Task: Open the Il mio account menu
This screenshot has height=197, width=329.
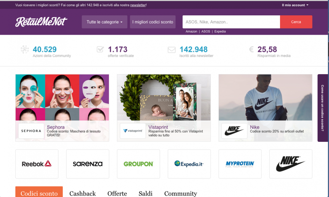Action: tap(295, 5)
